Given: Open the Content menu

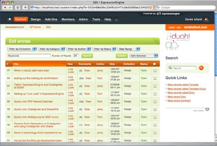Looking at the screenshot, I should [x=21, y=19].
